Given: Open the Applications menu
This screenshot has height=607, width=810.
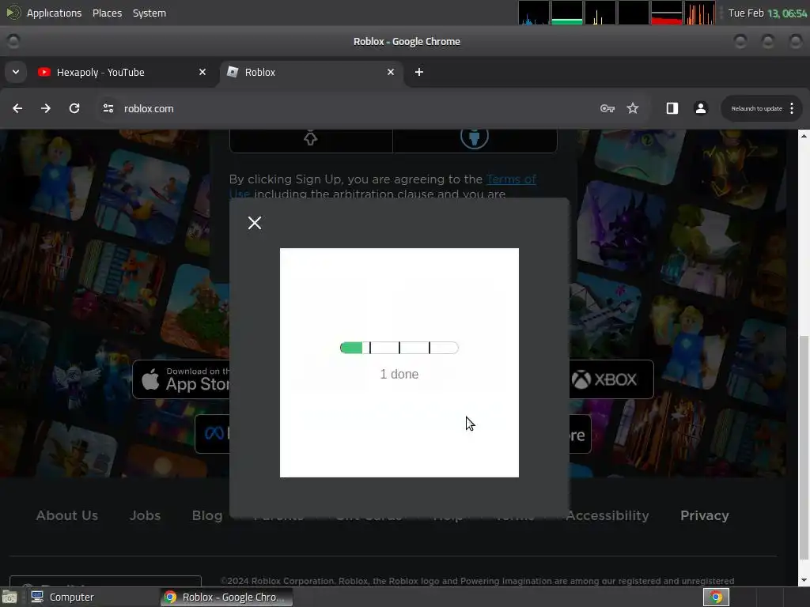Looking at the screenshot, I should pos(55,13).
